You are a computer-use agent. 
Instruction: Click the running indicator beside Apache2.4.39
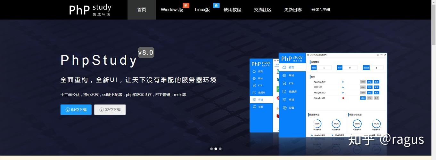pyautogui.click(x=343, y=82)
